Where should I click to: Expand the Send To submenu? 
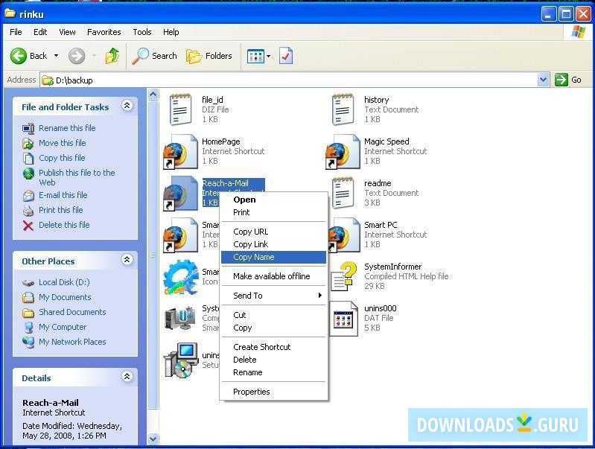pyautogui.click(x=273, y=296)
